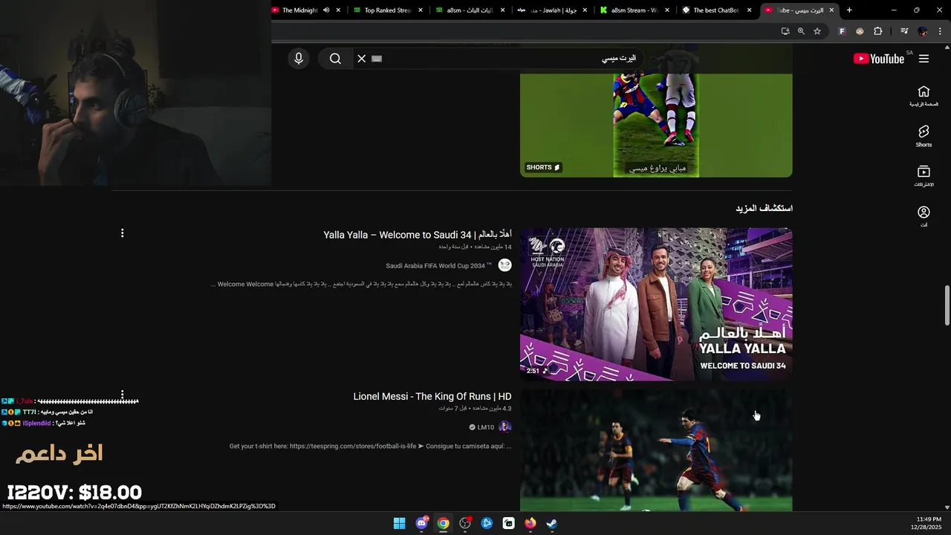
Task: Click the monkey face extension icon
Action: (860, 31)
